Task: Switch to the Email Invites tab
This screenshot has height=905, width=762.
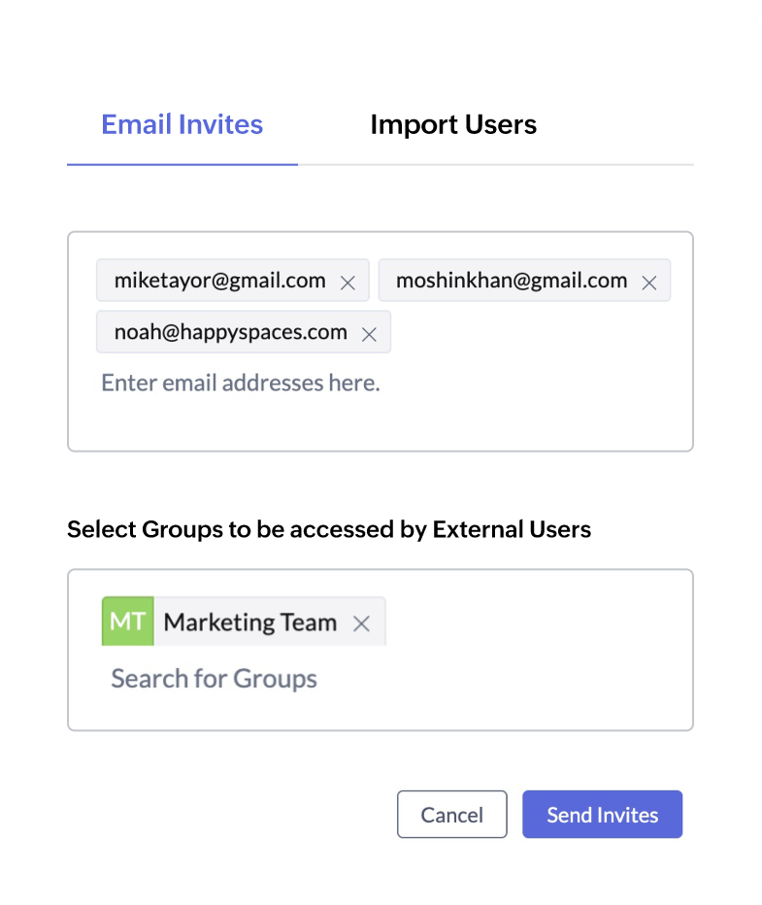Action: coord(182,125)
